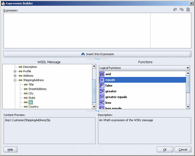Viewport: 195px width, 156px height.
Task: Click the element icon beside Address
Action: pos(21,76)
